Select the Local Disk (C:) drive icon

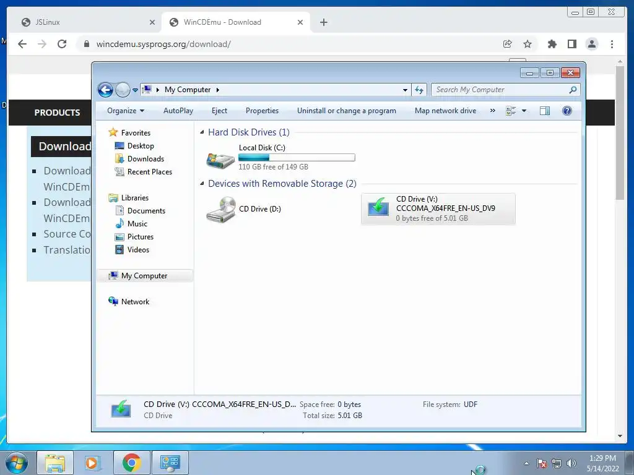click(220, 160)
